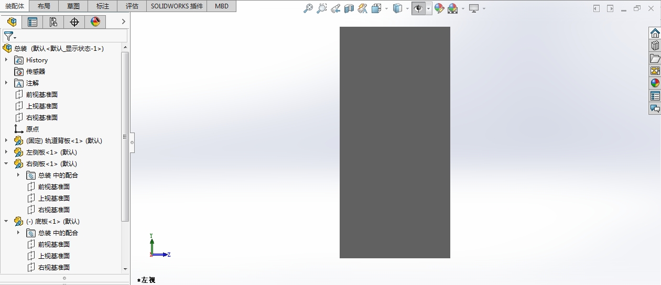
Task: Expand the Hide/Show Items dropdown arrow
Action: tap(428, 8)
